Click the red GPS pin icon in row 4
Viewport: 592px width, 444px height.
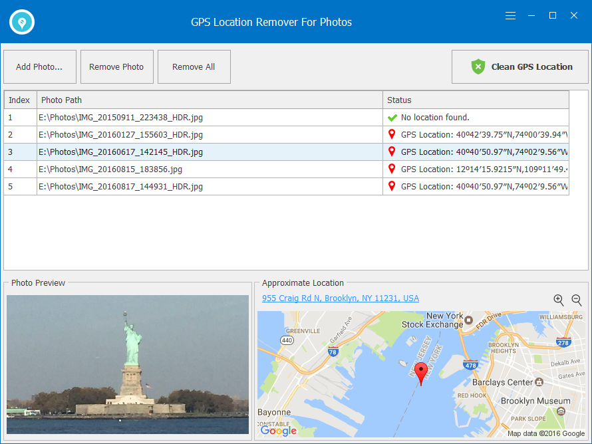coord(392,169)
